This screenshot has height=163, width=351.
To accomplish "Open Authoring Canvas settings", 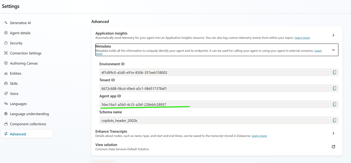I will 24,63.
